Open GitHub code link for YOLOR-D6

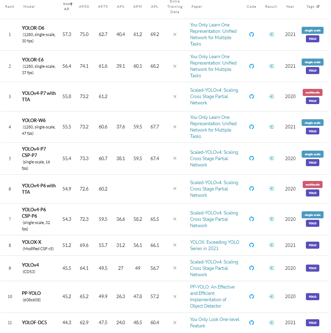pos(251,35)
